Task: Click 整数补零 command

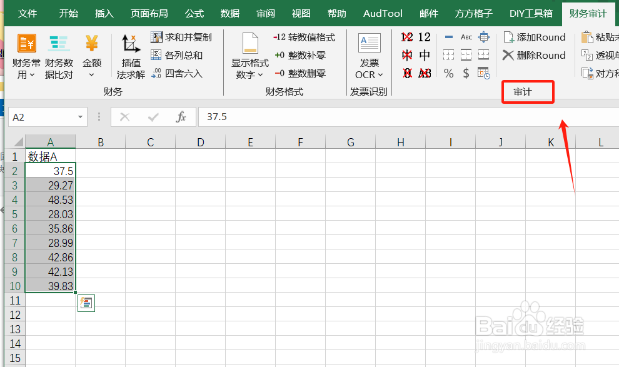Action: (x=300, y=55)
